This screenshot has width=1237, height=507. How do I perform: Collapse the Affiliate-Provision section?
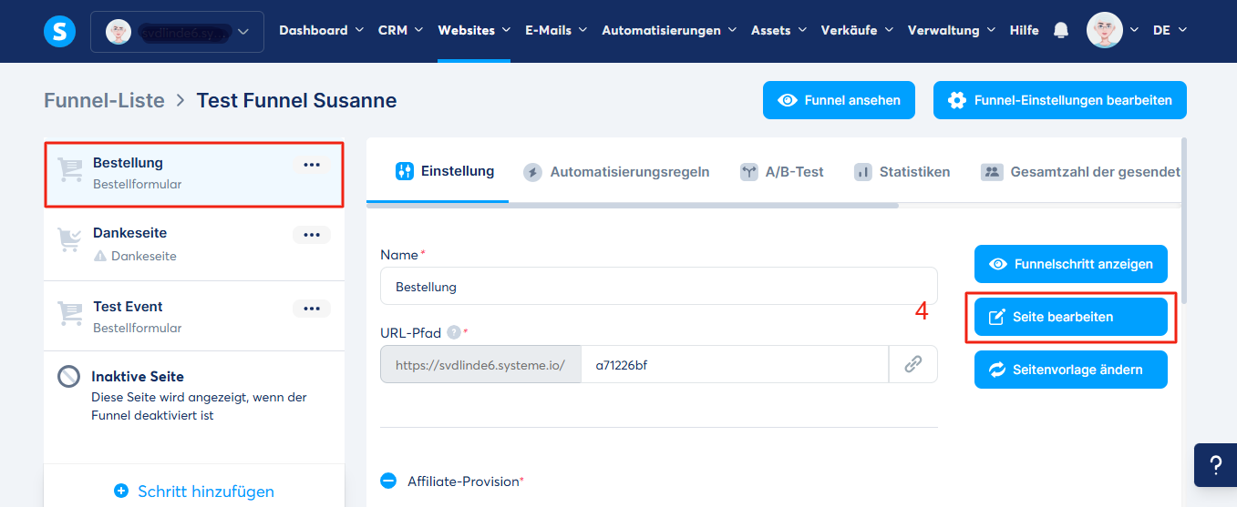(x=388, y=481)
